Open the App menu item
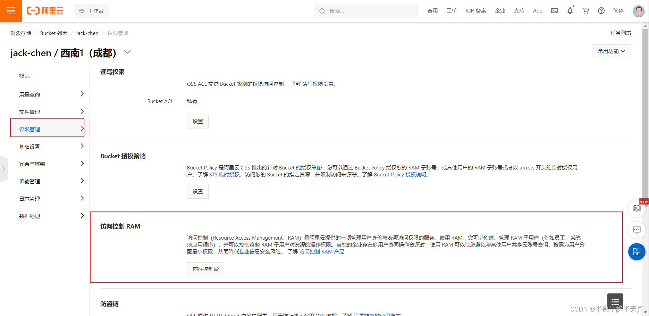 click(x=538, y=11)
